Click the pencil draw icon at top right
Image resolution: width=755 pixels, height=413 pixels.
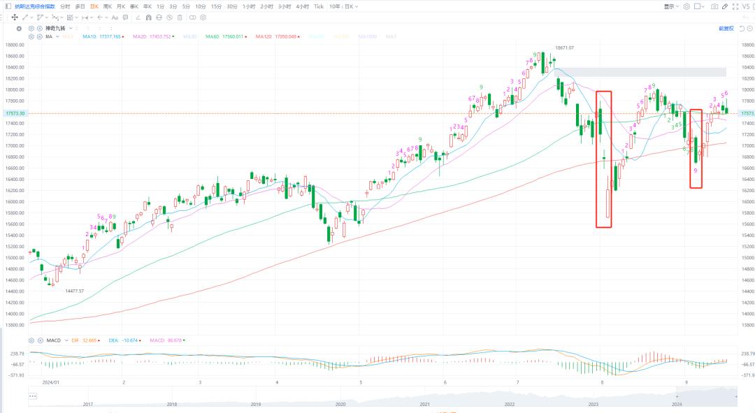(x=725, y=6)
